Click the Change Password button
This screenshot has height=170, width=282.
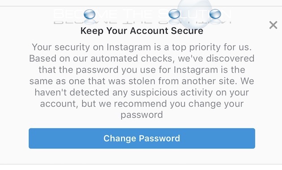point(142,138)
